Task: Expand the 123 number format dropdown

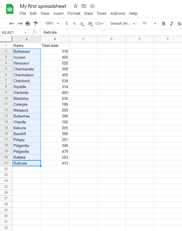Action: click(x=99, y=24)
